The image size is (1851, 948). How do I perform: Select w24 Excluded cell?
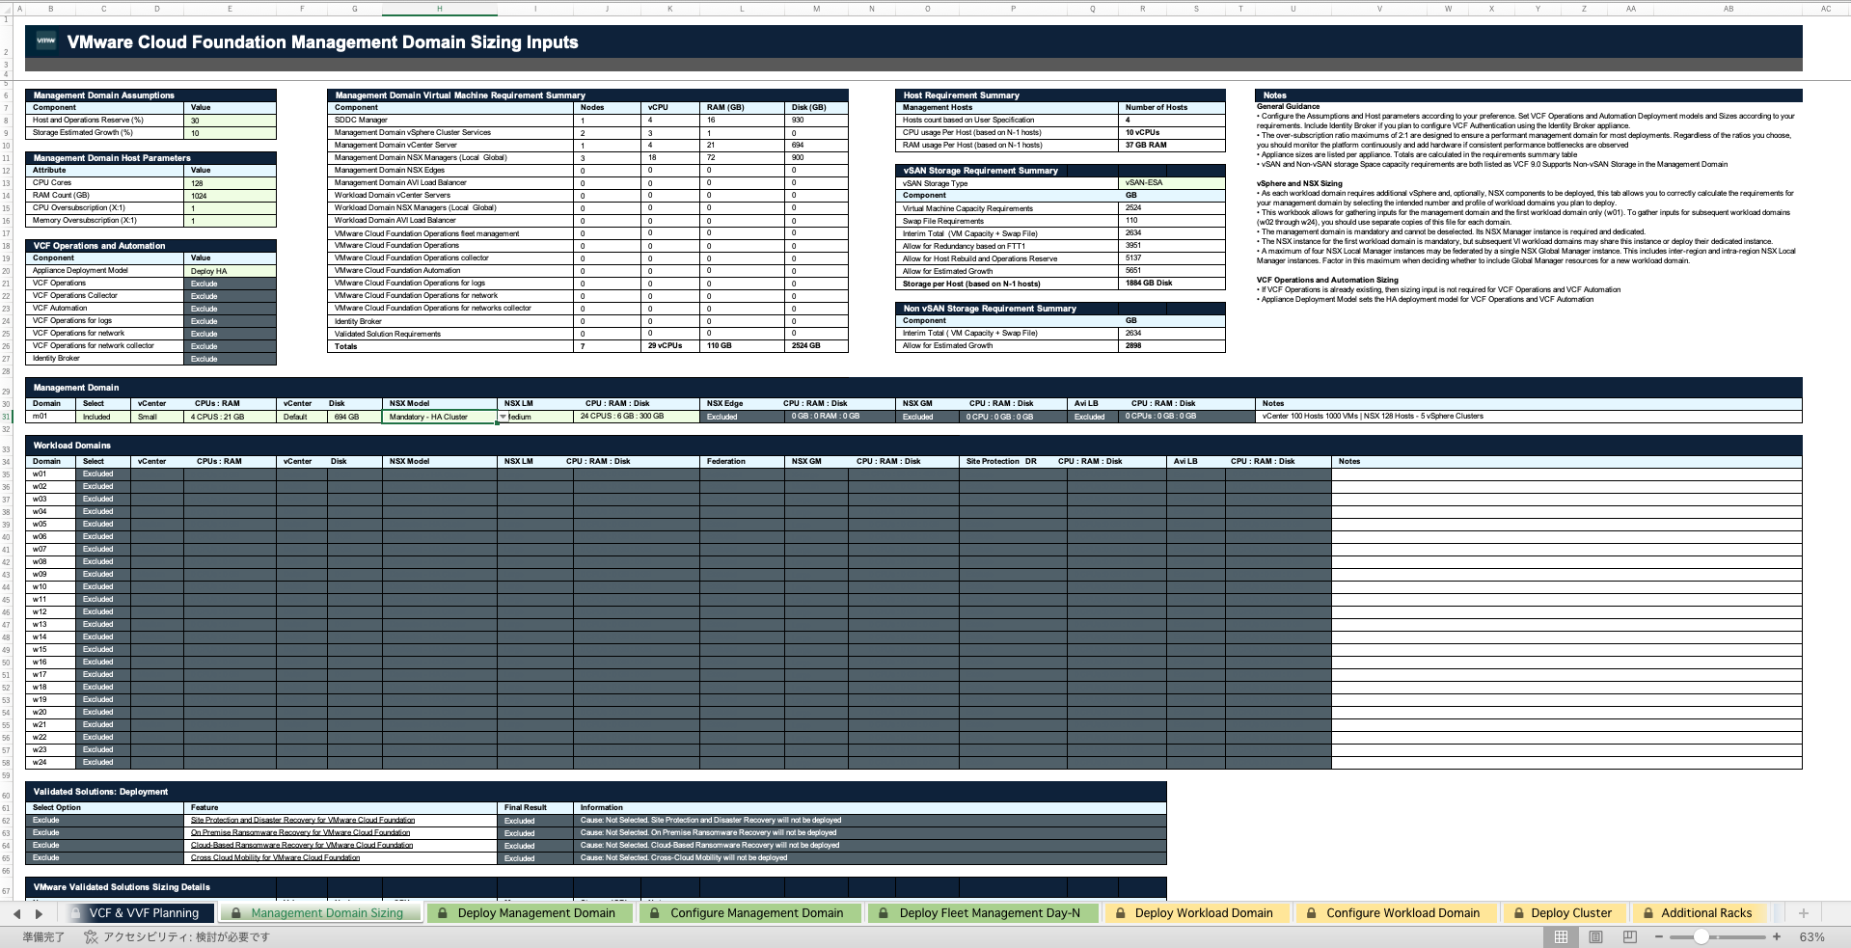pos(103,762)
